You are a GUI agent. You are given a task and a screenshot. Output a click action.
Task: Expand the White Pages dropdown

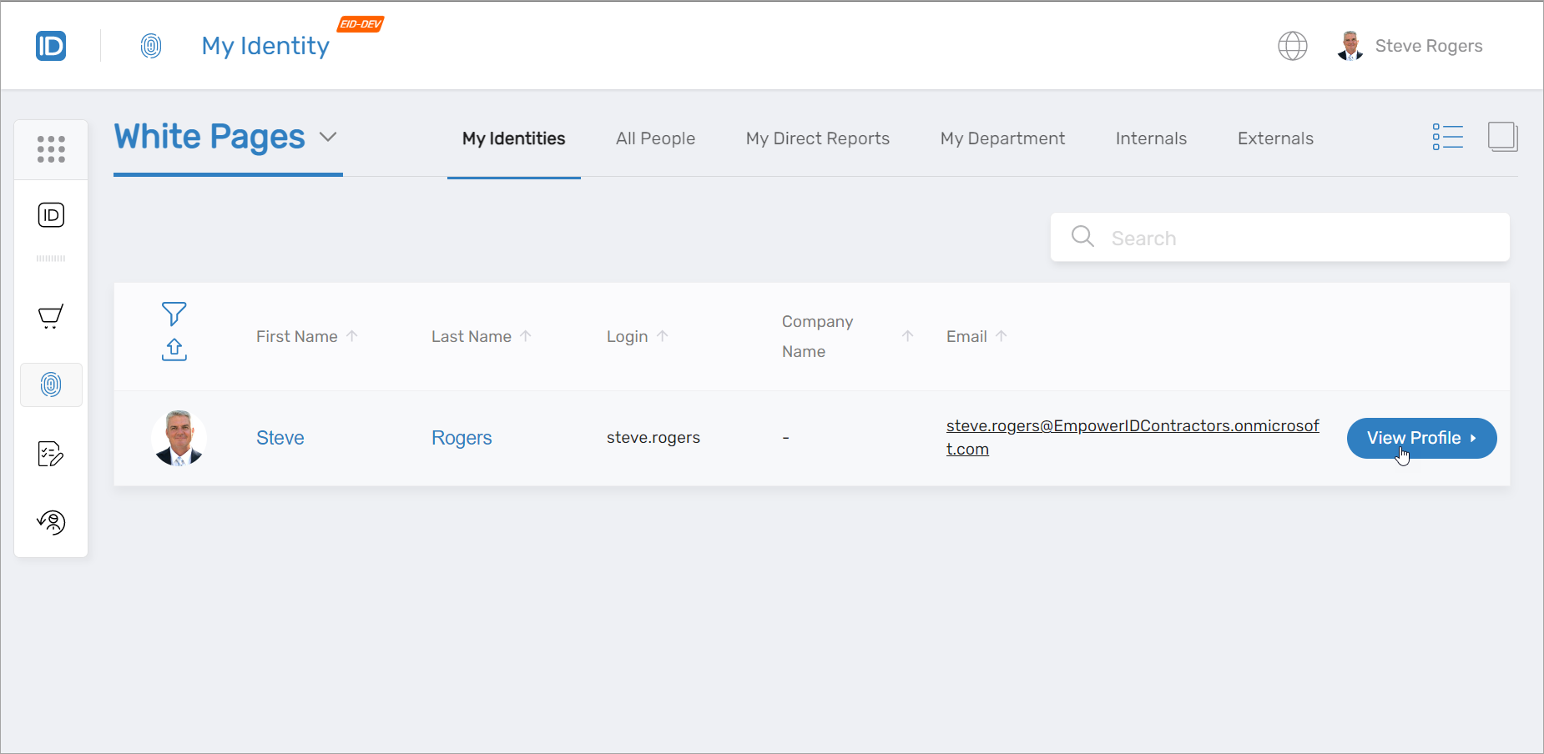point(329,136)
